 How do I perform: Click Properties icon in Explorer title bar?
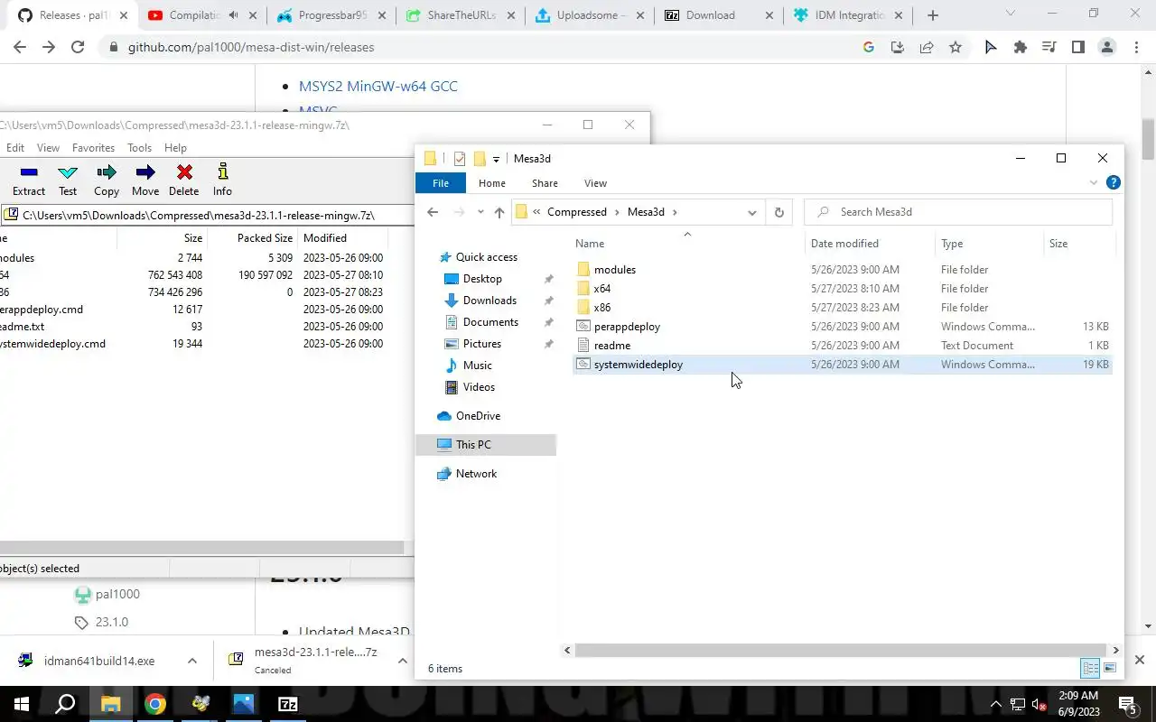pos(460,159)
